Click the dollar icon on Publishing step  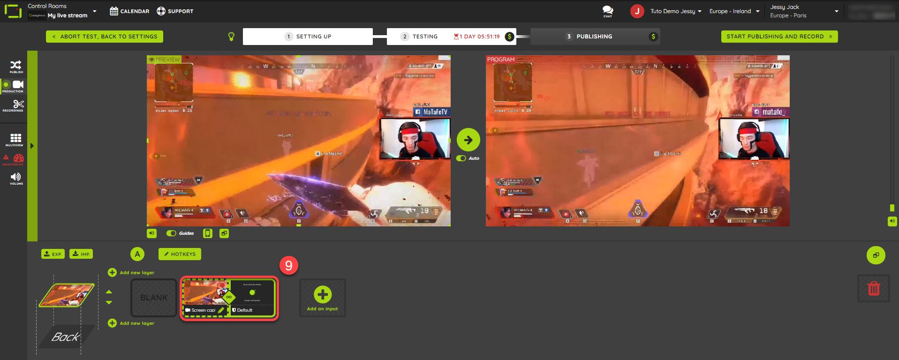click(x=653, y=37)
